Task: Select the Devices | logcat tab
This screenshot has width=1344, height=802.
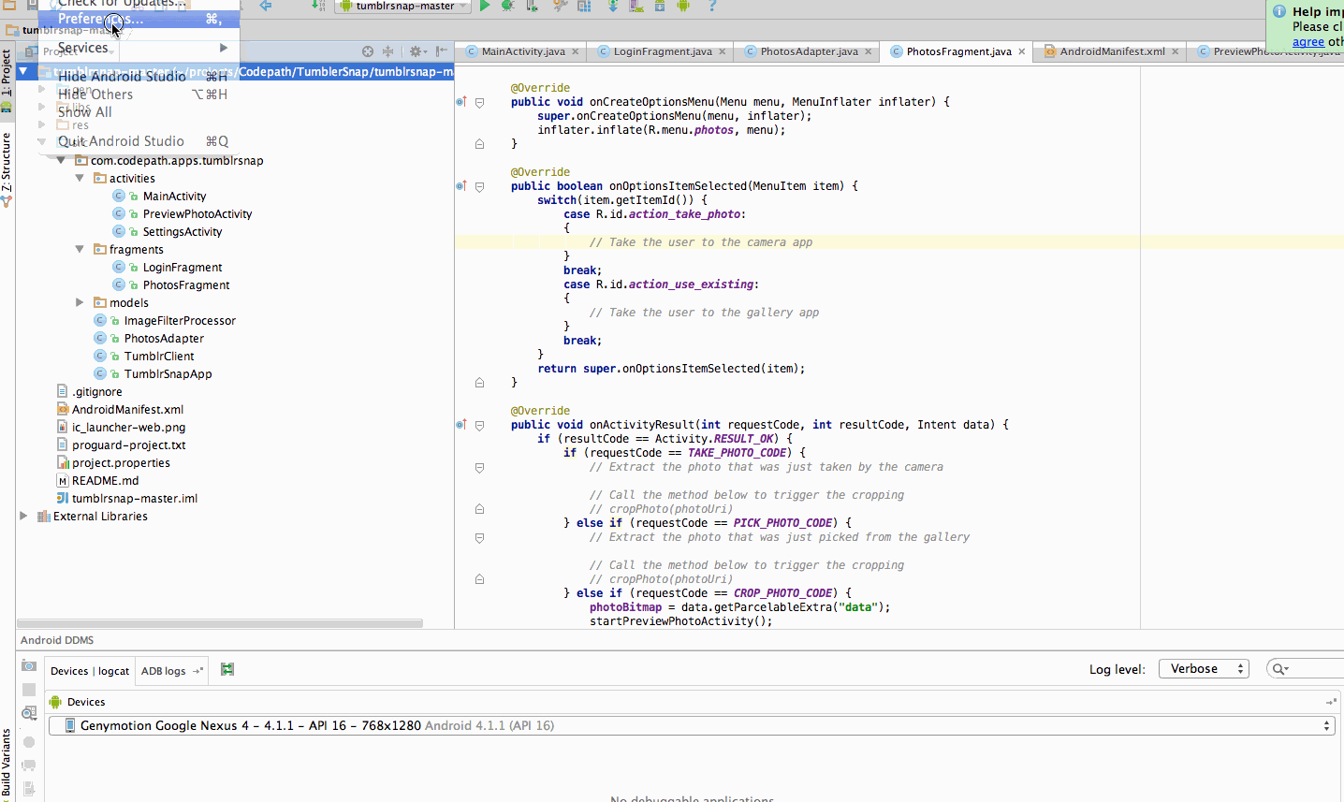Action: 90,671
